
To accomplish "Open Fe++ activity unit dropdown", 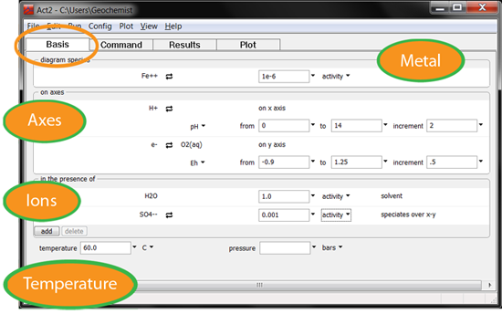I will point(336,77).
